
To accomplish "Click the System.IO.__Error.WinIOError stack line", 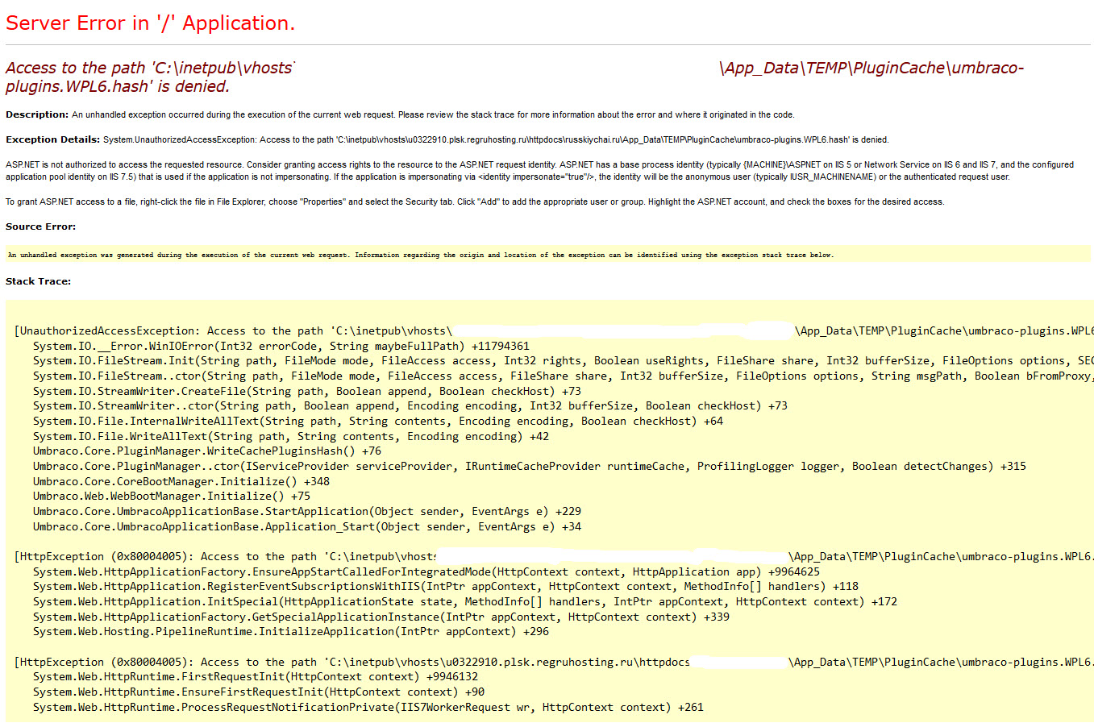I will (281, 346).
